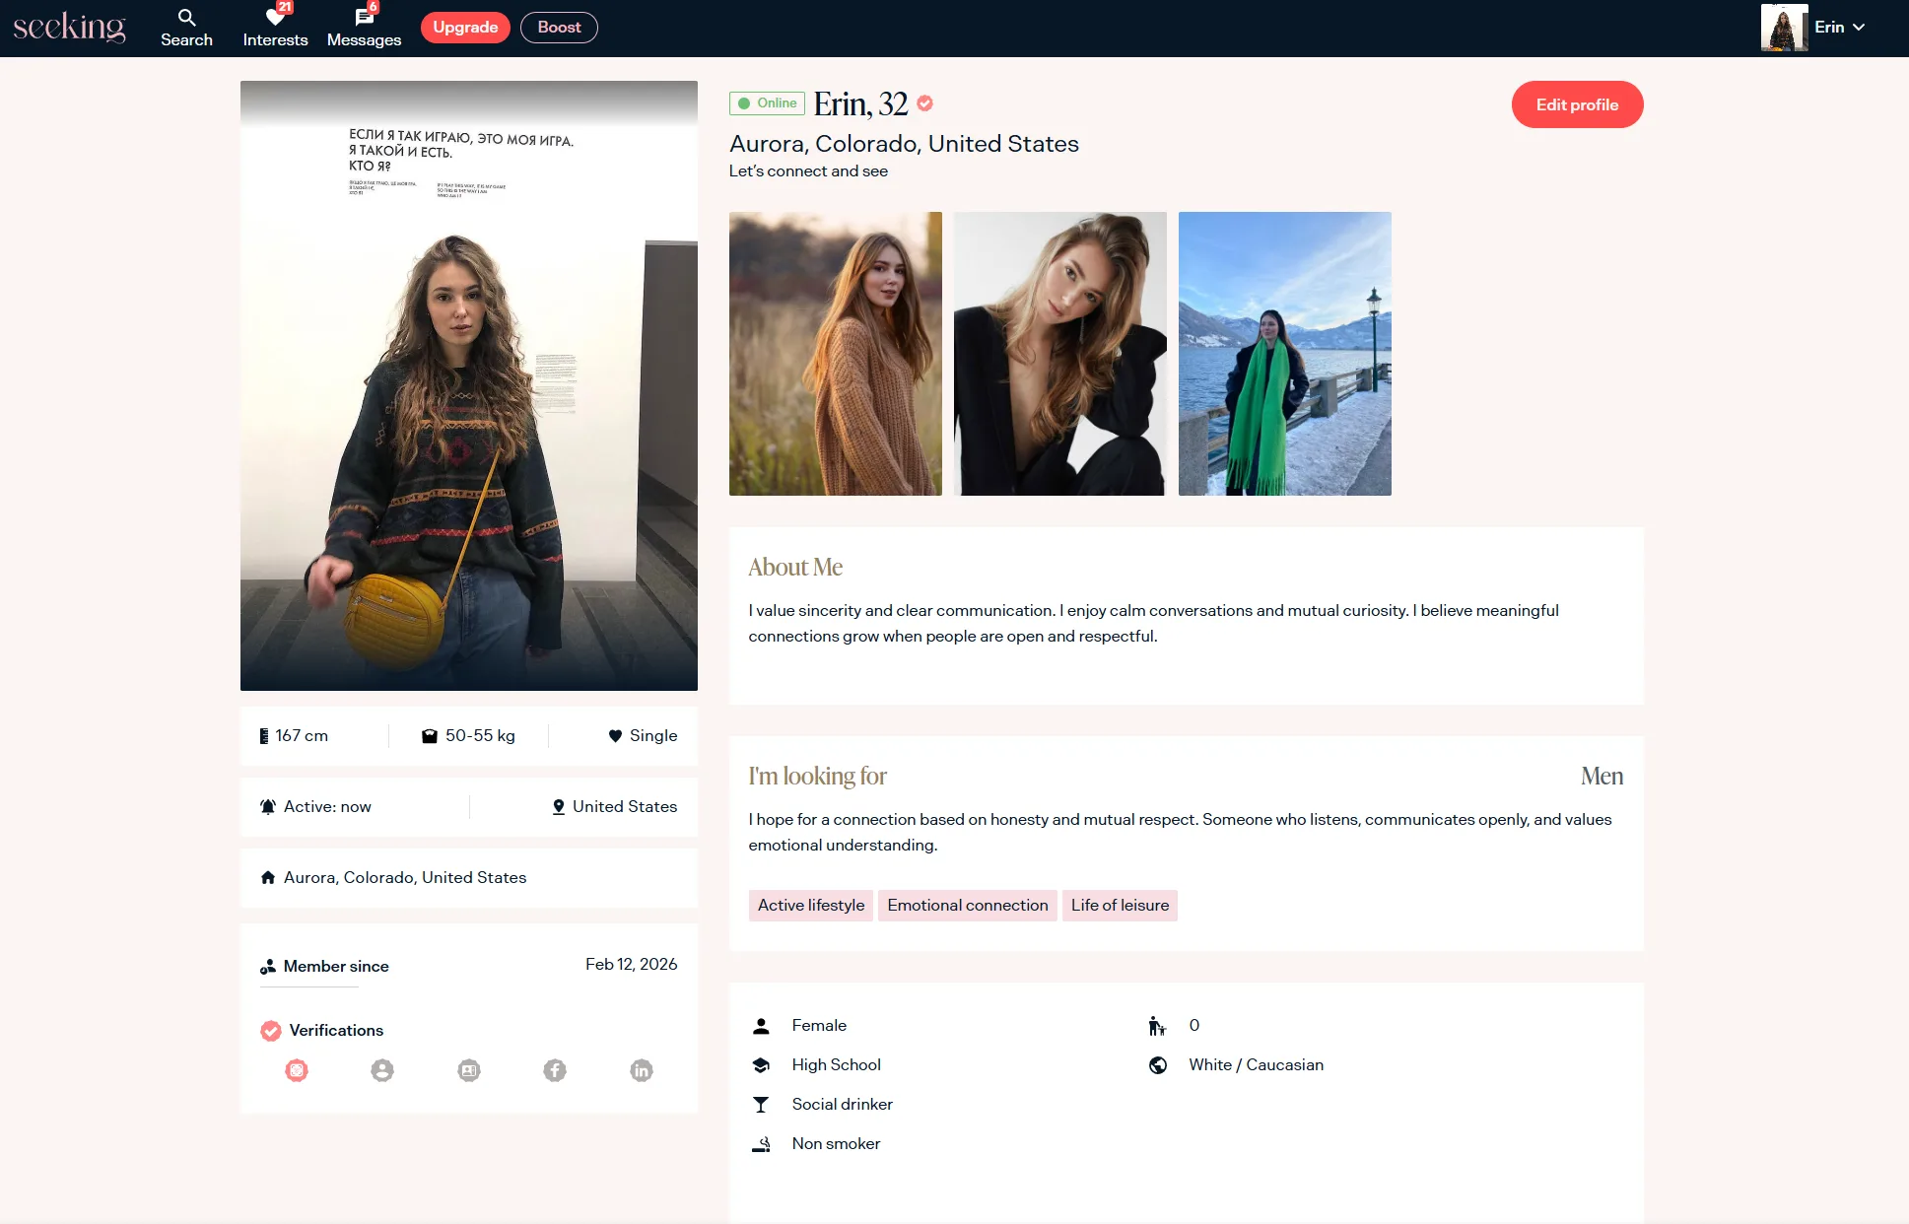Open Interests heart icon with badge
This screenshot has width=1909, height=1224.
(x=275, y=18)
